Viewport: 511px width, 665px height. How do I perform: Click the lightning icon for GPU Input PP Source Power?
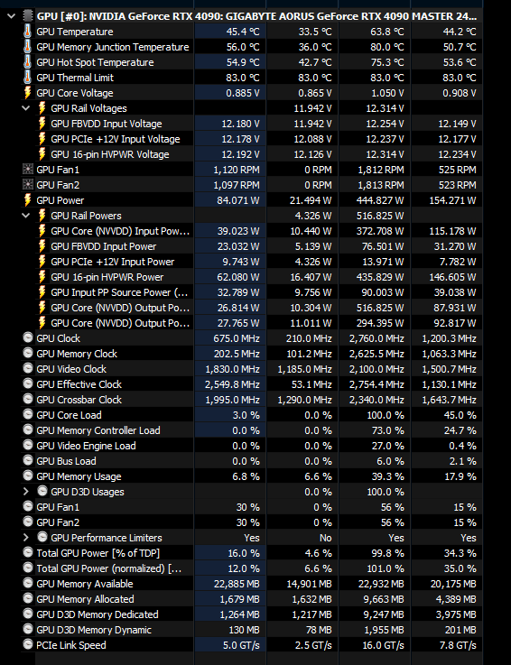[42, 292]
